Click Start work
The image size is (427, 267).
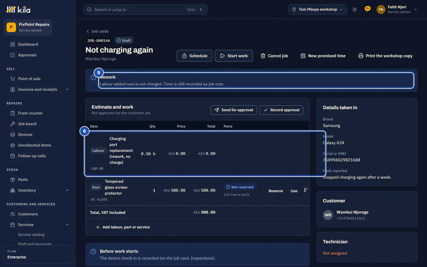(234, 56)
